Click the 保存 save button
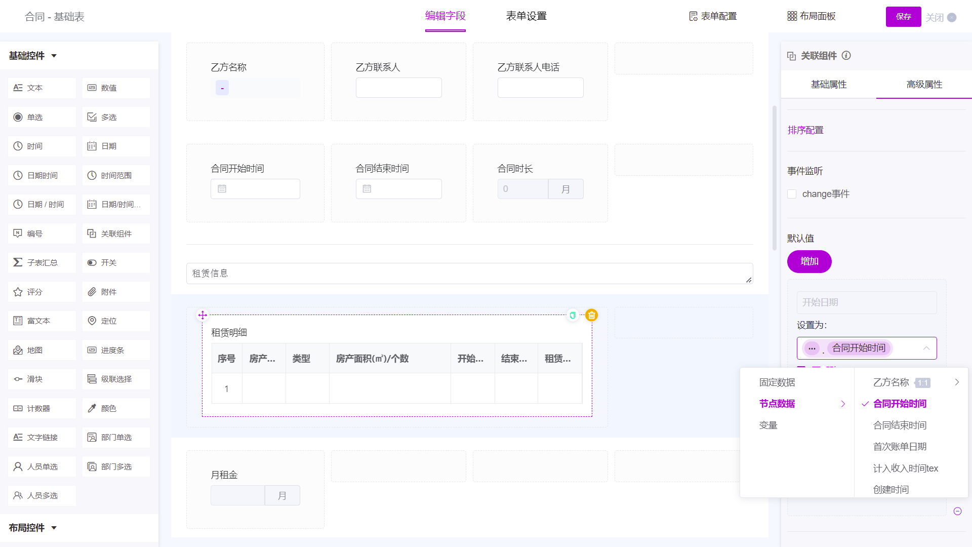The height and width of the screenshot is (547, 972). [x=904, y=17]
